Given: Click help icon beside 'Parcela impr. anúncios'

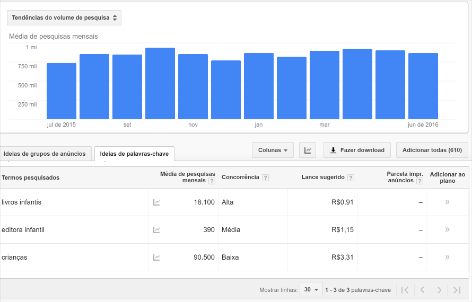Looking at the screenshot, I should point(419,181).
